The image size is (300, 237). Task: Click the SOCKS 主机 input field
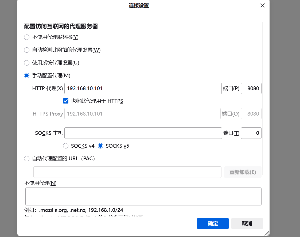click(143, 133)
